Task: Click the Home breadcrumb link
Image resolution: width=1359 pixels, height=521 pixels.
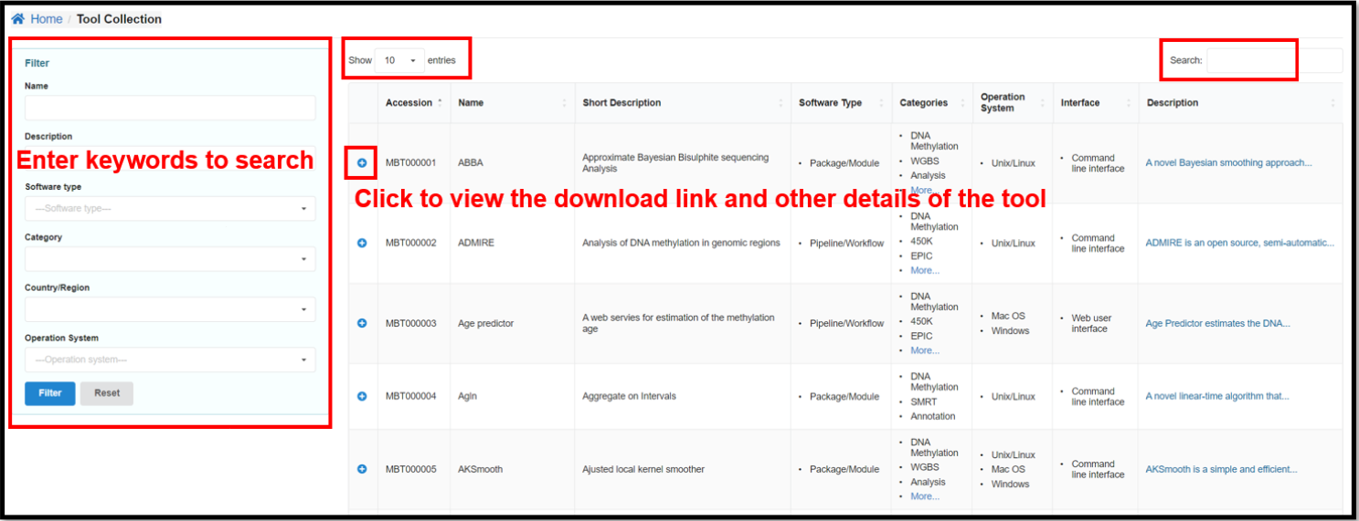Action: coord(47,19)
